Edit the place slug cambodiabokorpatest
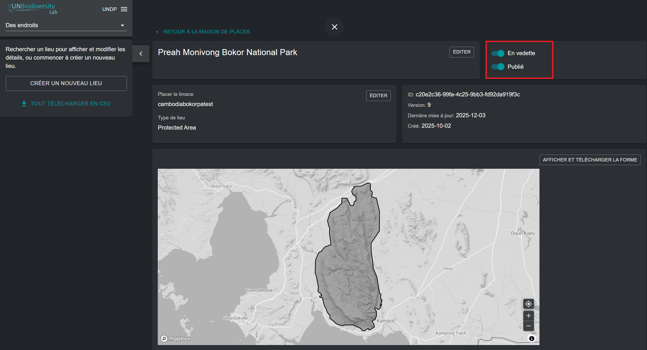Screen dimensions: 647x350 pyautogui.click(x=378, y=96)
